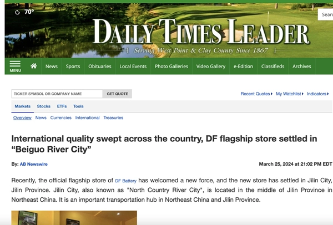The width and height of the screenshot is (333, 225).
Task: Click the Search box in header
Action: click(326, 14)
